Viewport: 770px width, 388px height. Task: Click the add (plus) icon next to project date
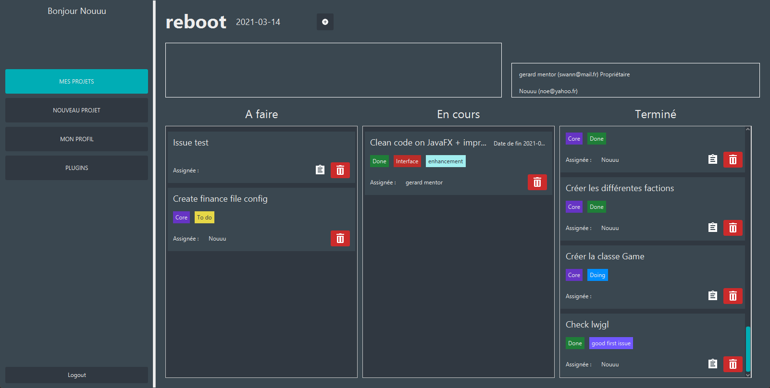(x=325, y=22)
